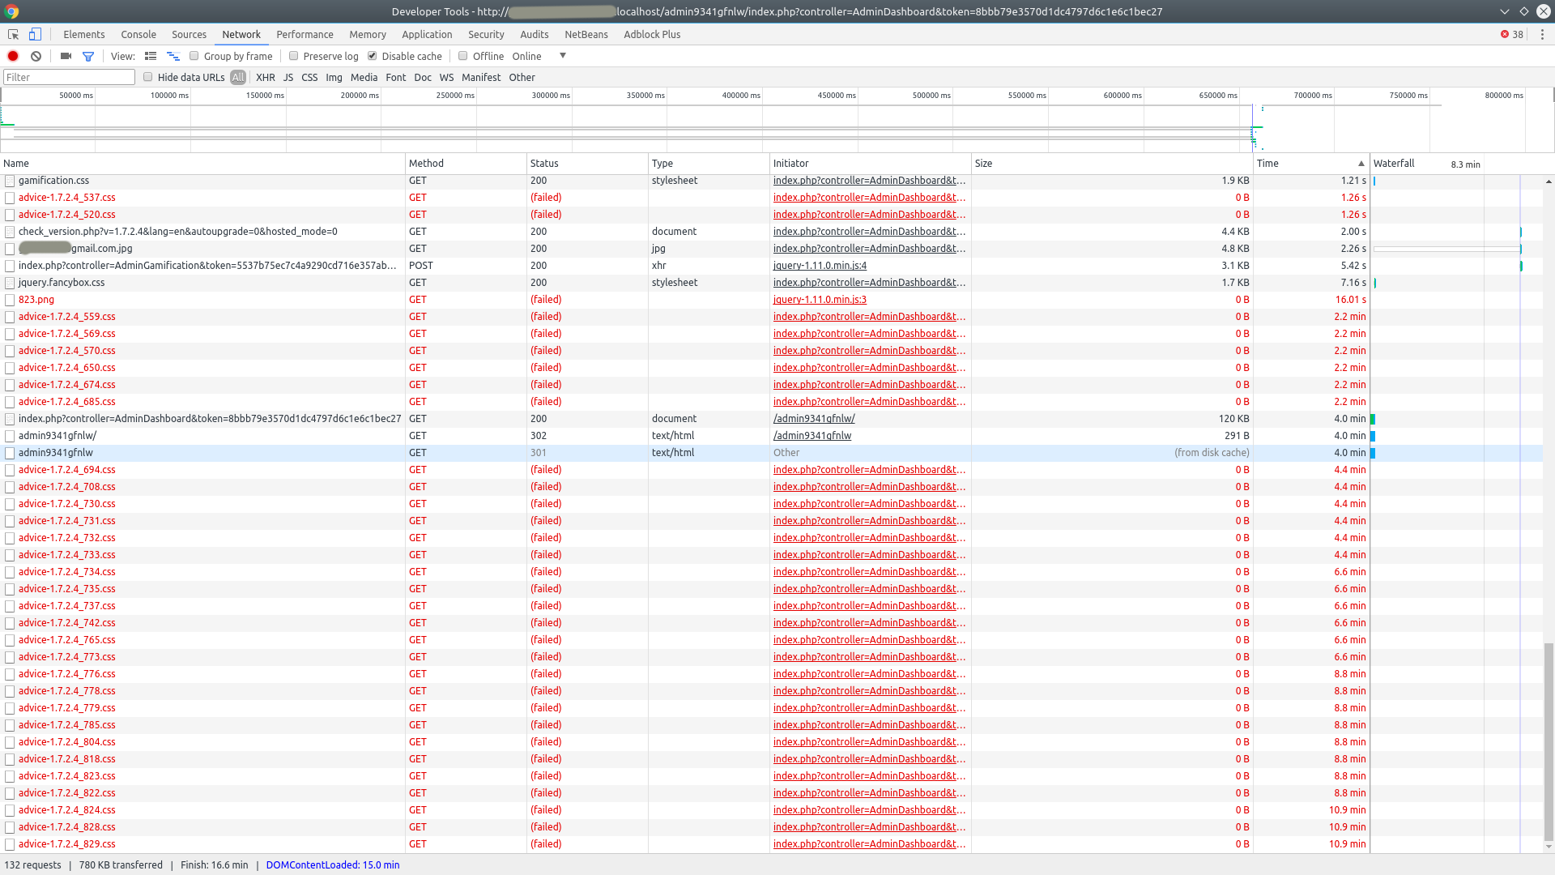This screenshot has height=875, width=1555.
Task: Open DevTools three-dot customize menu
Action: coord(1542,34)
